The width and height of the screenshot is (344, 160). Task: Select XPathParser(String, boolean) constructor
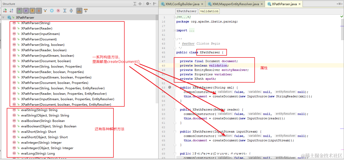click(43, 45)
